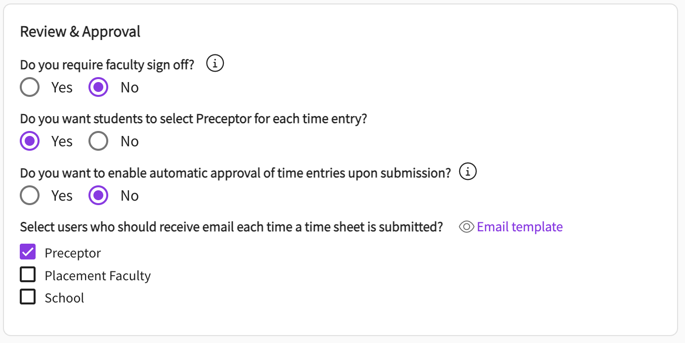Click the automatic approval question text
Image resolution: width=685 pixels, height=343 pixels.
tap(235, 173)
